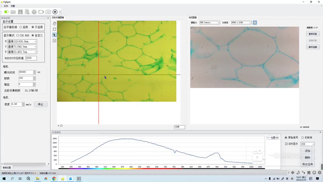This screenshot has width=323, height=182.
Task: Enable white balance calibration radio button
Action: (x=21, y=27)
